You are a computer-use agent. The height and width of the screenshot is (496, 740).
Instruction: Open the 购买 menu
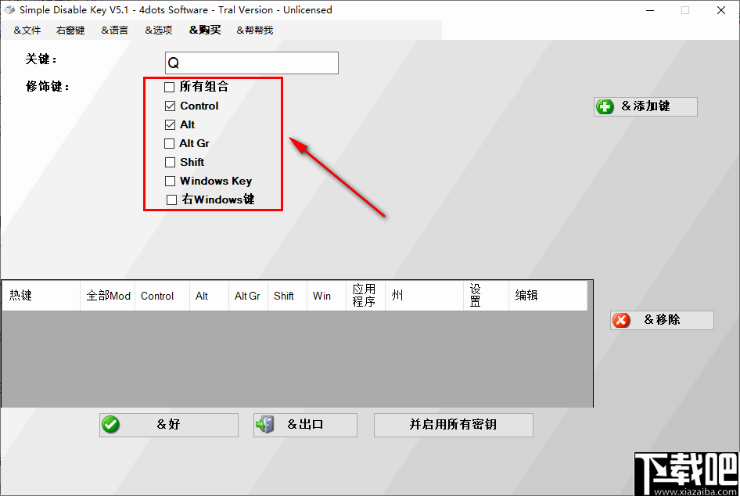204,30
